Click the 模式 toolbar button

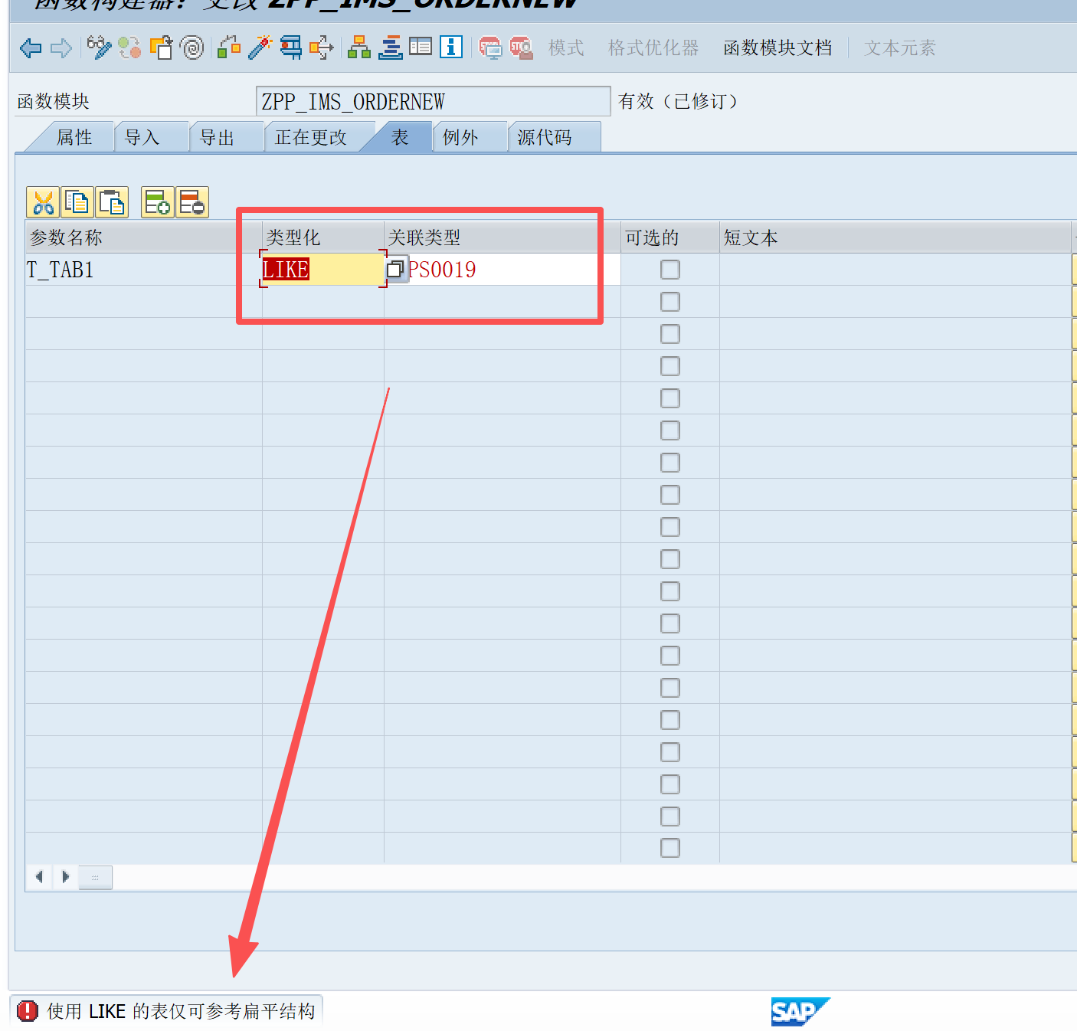tap(566, 47)
